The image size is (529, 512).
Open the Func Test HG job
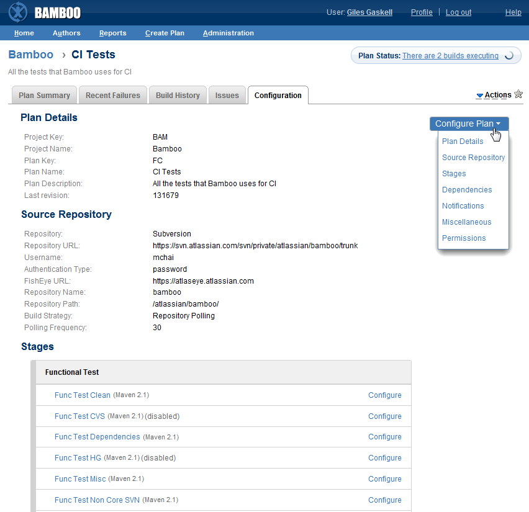[78, 458]
